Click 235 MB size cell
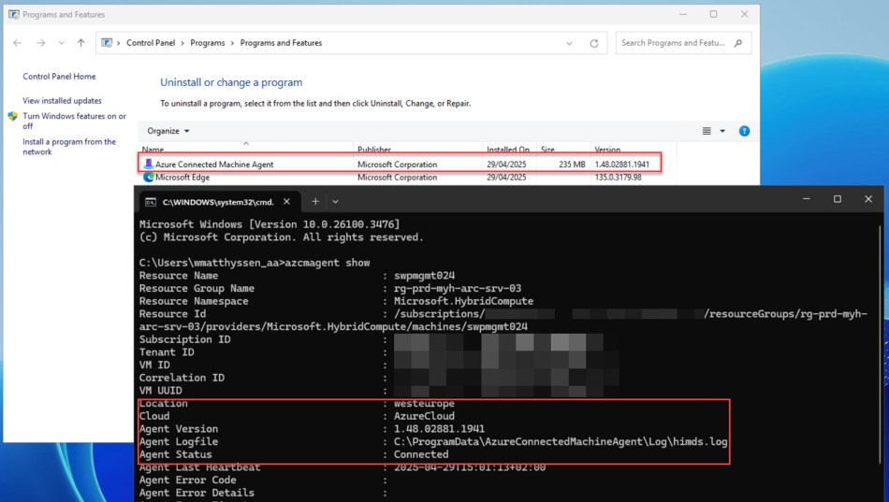The image size is (889, 502). (572, 165)
